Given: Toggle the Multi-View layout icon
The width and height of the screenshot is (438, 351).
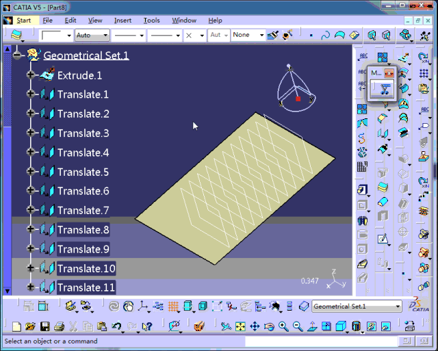Looking at the screenshot, I should pos(326,326).
